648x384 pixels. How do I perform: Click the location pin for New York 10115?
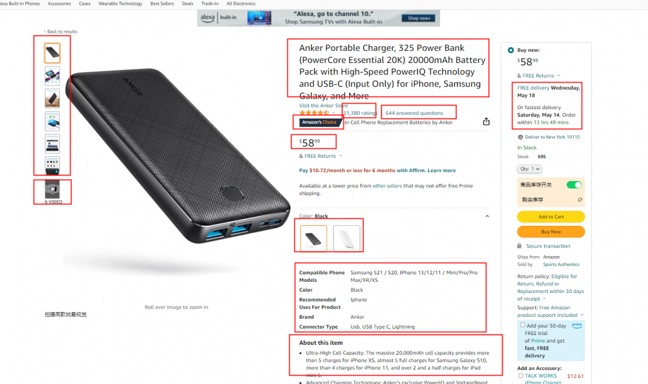520,137
